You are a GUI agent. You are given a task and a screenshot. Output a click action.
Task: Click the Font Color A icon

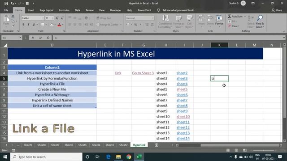point(59,25)
